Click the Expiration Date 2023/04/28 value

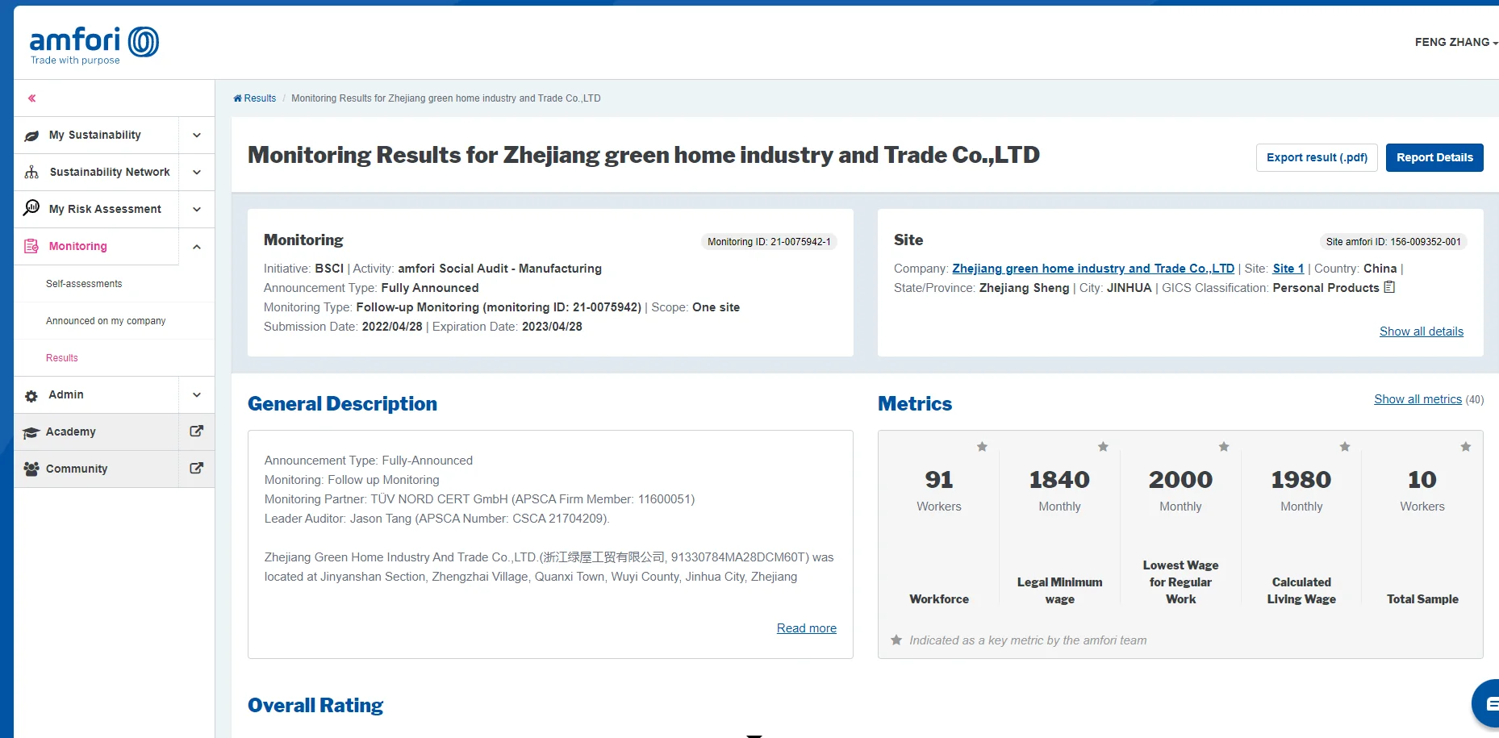pyautogui.click(x=552, y=327)
